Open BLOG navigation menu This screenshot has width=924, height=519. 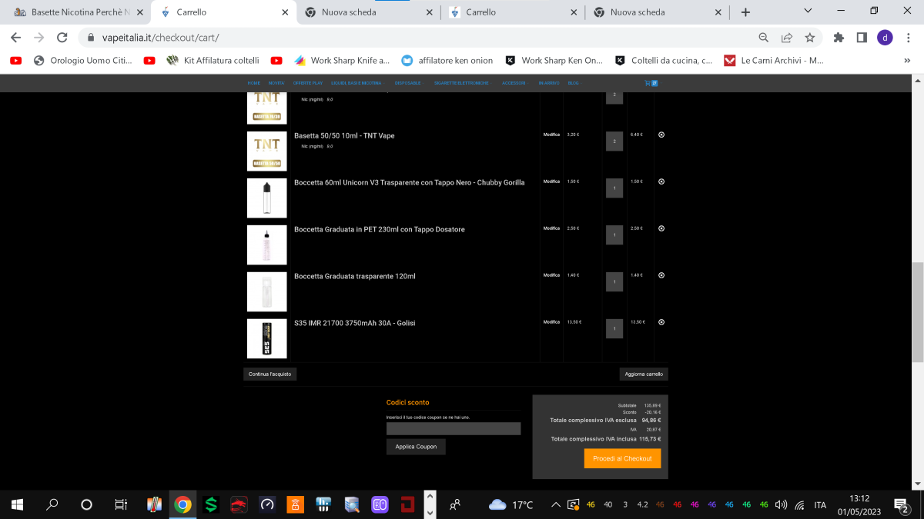point(573,83)
